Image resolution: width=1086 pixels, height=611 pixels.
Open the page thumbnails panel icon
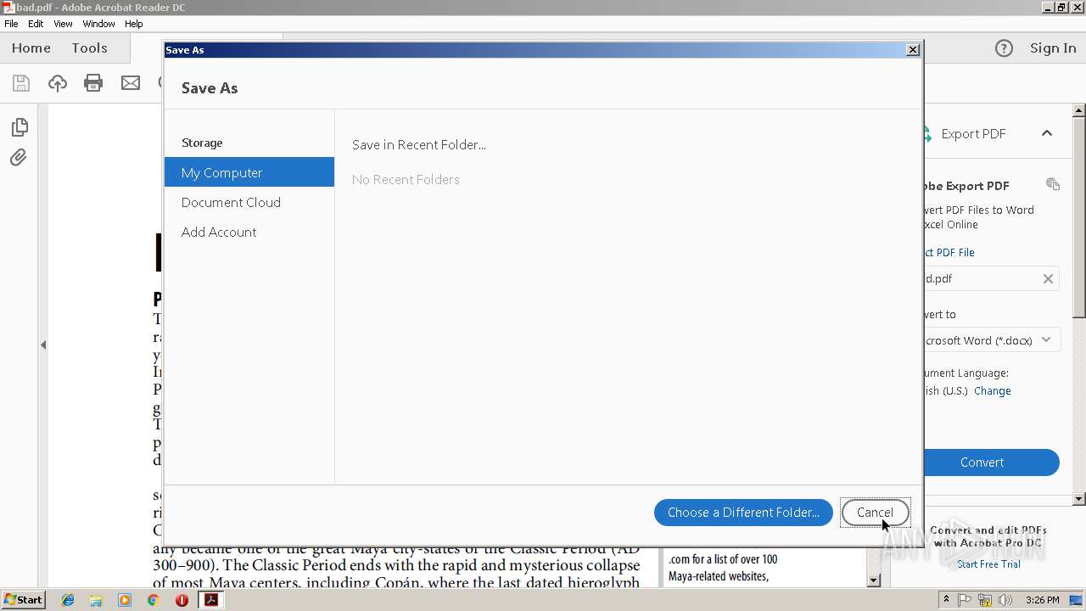coord(19,127)
